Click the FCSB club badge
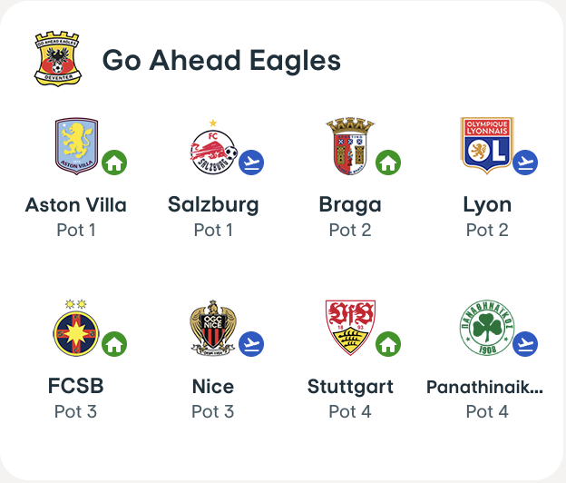The image size is (566, 483). (x=75, y=327)
